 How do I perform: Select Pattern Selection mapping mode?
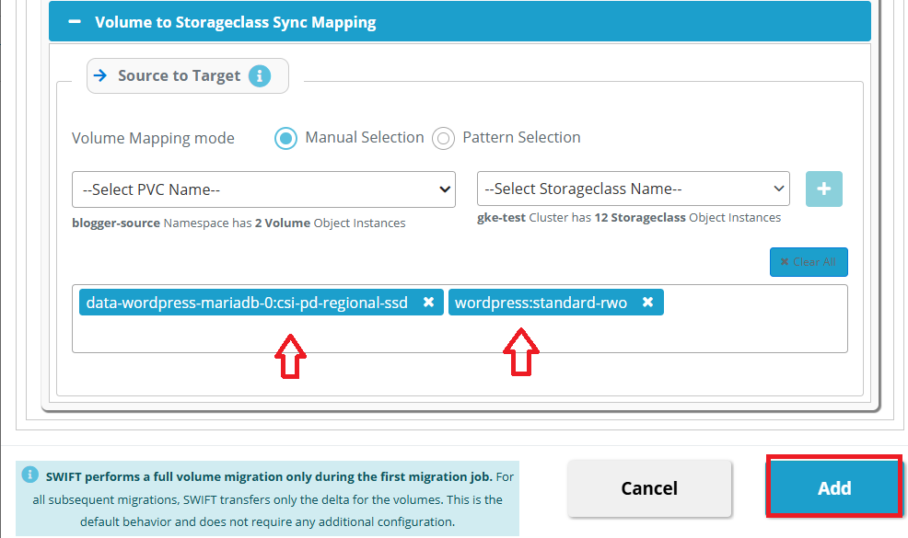coord(443,138)
